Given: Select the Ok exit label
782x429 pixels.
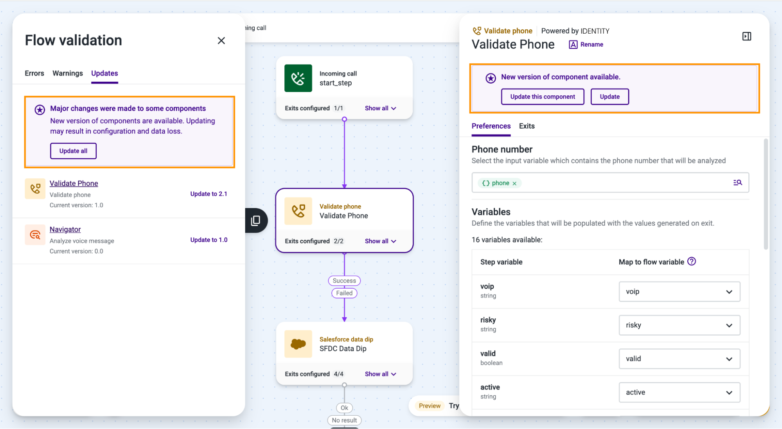Looking at the screenshot, I should [x=344, y=408].
